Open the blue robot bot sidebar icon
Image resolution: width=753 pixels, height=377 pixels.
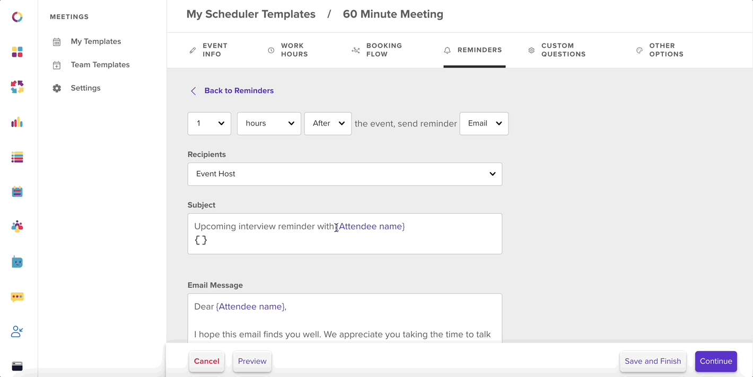[x=17, y=262]
